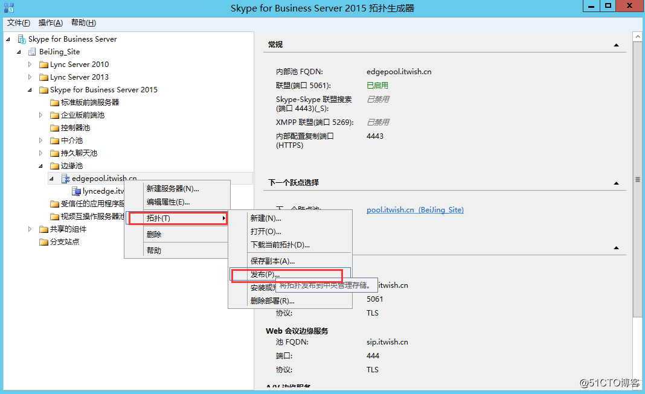Collapse the Skype for Business Server root node

pyautogui.click(x=8, y=39)
